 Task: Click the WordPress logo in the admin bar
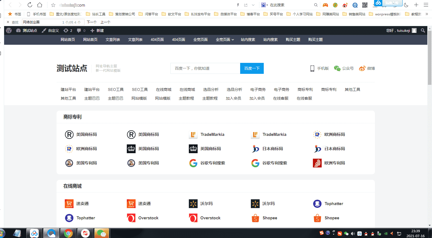9,30
